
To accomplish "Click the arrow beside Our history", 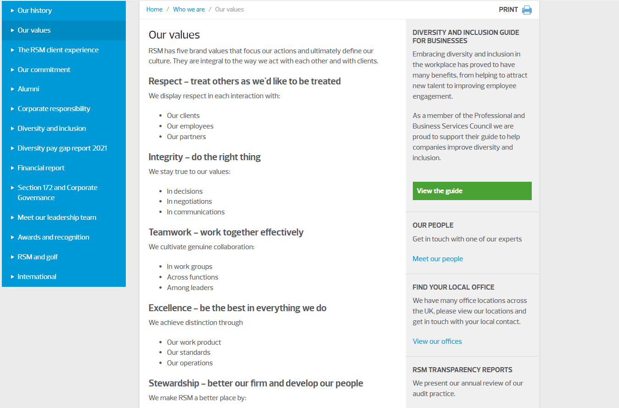I will (12, 11).
